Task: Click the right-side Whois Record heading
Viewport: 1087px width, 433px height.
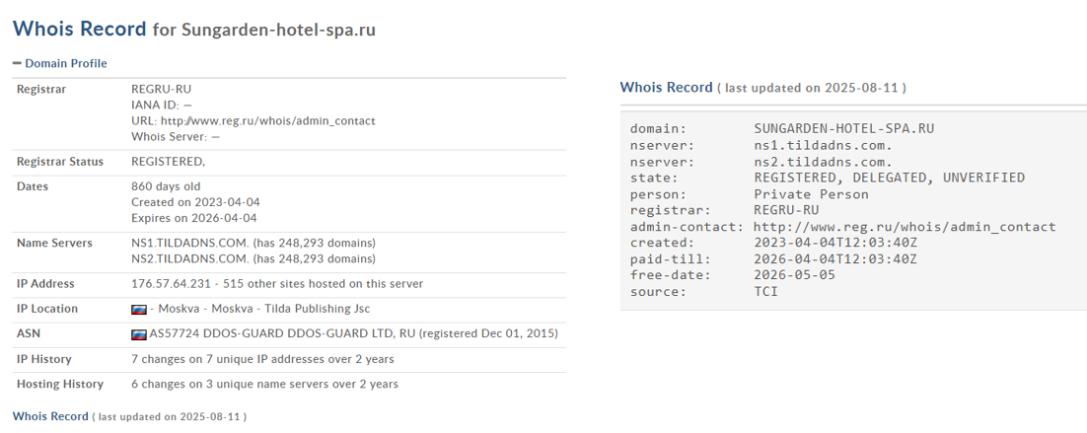Action: [x=666, y=88]
